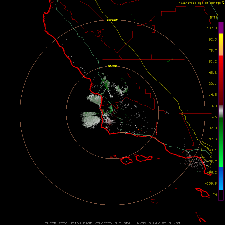The height and width of the screenshot is (225, 225).
Task: Pick the blue segment of the velocity scale
Action: pyautogui.click(x=221, y=172)
